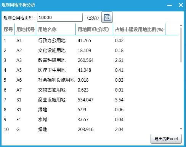Click the sequence number 10 cell
Image resolution: width=186 pixels, height=147 pixels.
(x=6, y=130)
